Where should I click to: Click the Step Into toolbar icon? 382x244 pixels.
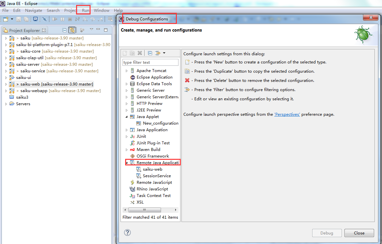click(85, 19)
